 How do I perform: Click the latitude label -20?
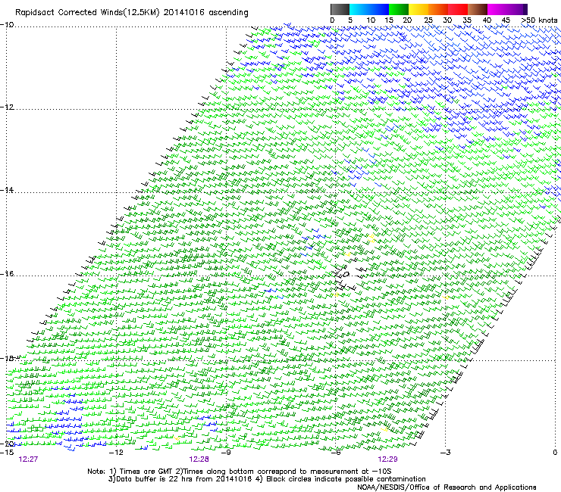pyautogui.click(x=8, y=444)
